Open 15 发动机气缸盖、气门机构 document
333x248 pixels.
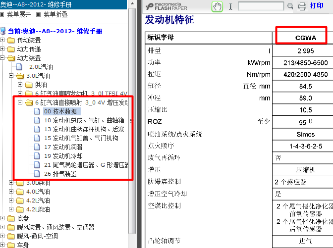81,138
